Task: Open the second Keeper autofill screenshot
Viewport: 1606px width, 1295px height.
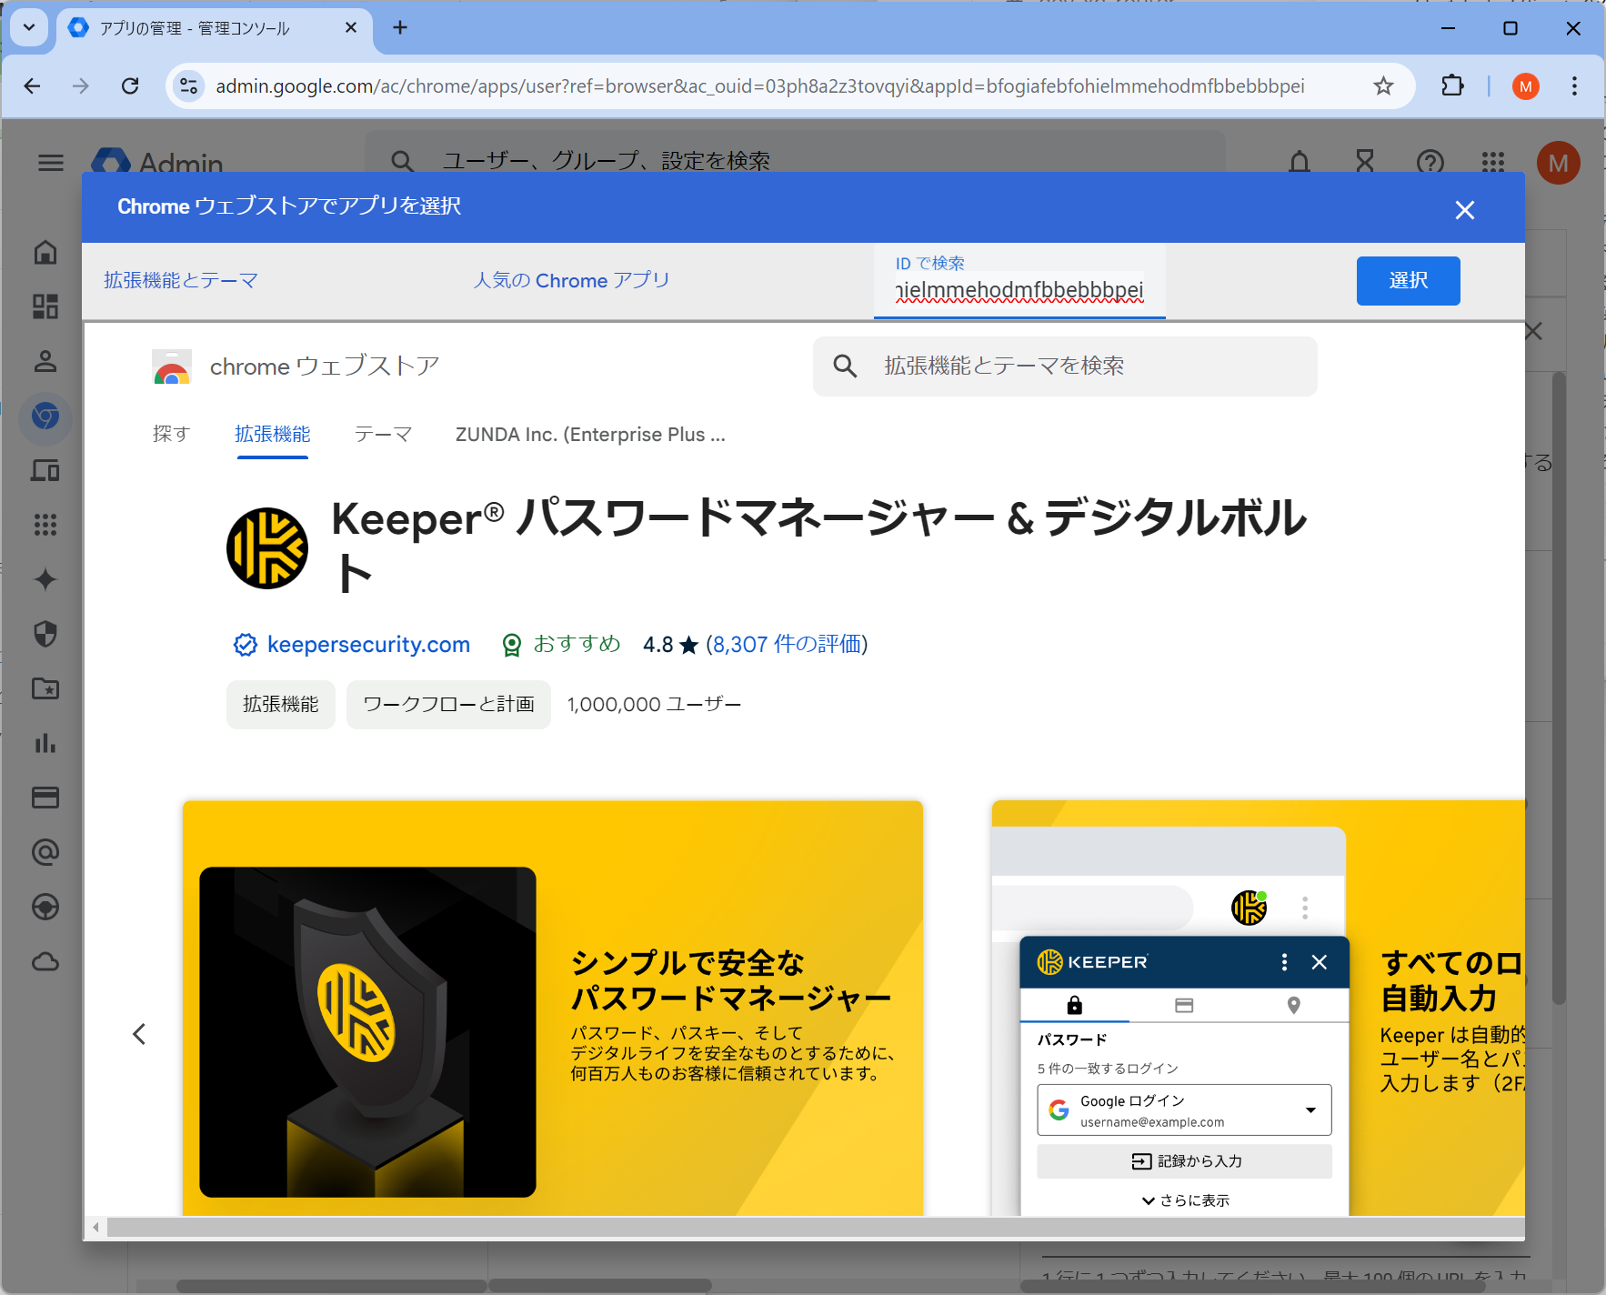Action: click(x=1259, y=1008)
